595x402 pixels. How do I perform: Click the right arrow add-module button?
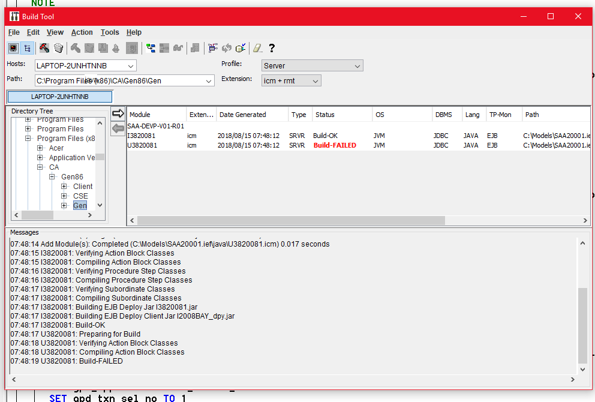(118, 113)
